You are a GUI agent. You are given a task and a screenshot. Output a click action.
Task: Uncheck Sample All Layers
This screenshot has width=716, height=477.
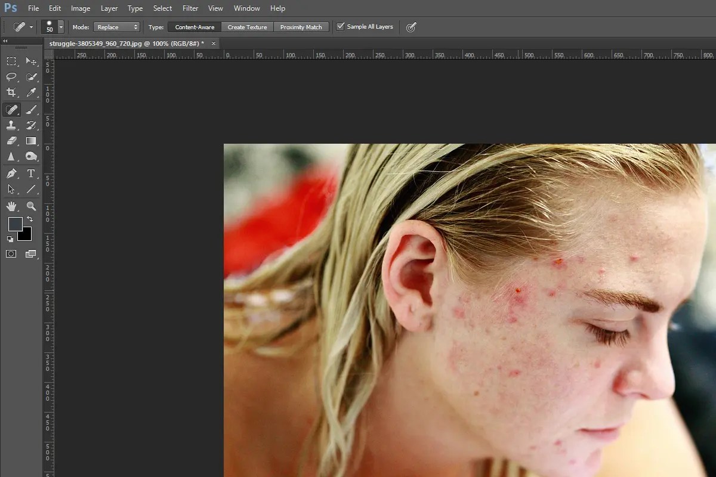pos(340,26)
